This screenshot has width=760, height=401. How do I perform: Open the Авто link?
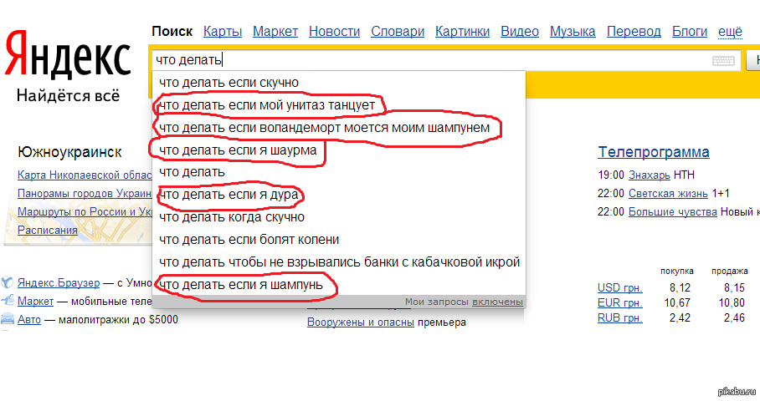click(x=29, y=319)
